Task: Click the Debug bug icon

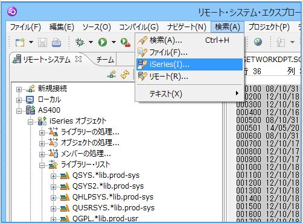Action: [x=80, y=42]
